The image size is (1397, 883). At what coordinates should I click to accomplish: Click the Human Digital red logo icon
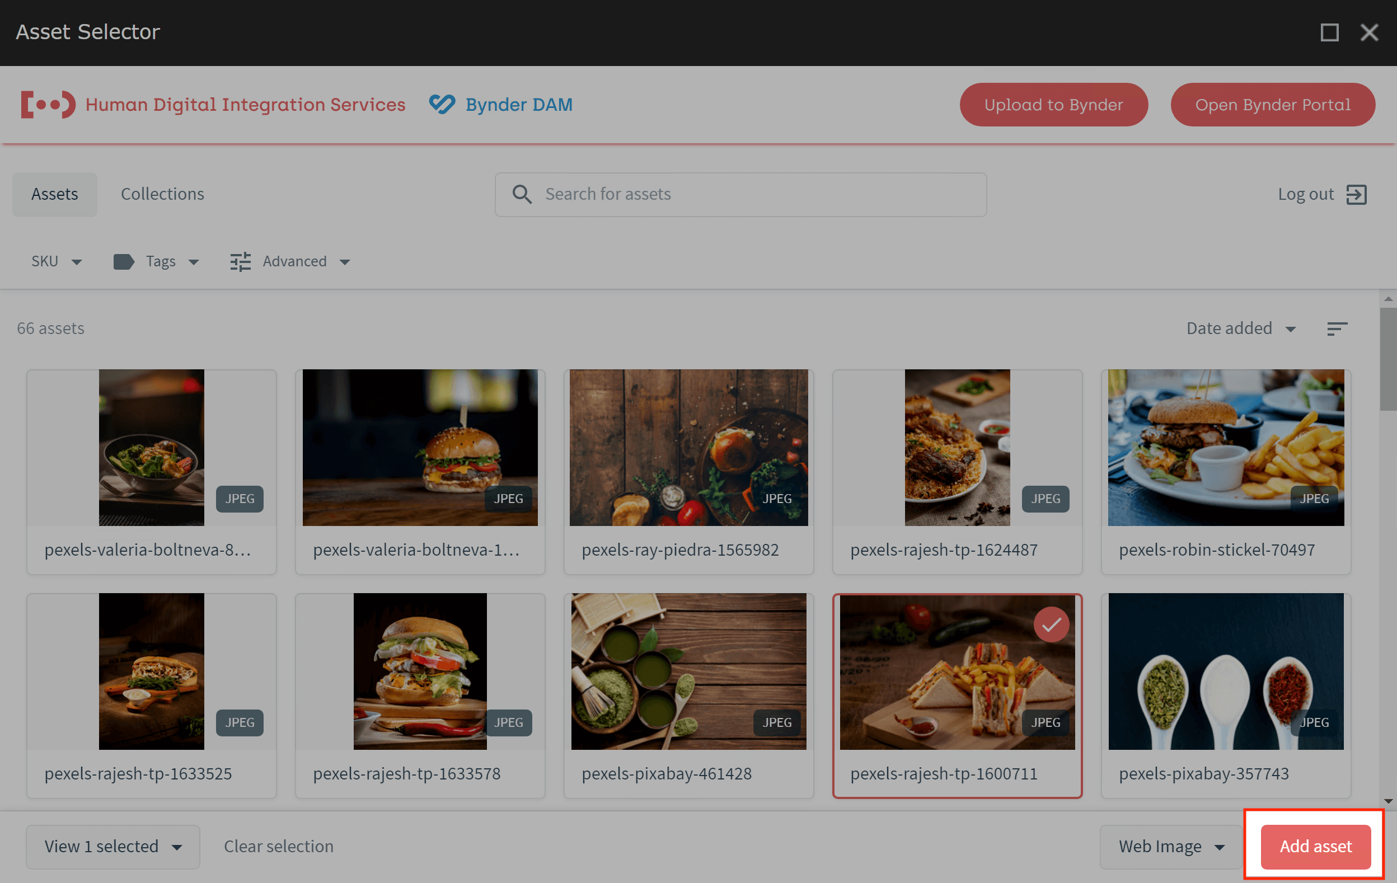tap(48, 105)
